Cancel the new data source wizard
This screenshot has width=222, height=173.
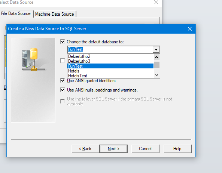pyautogui.click(x=145, y=149)
